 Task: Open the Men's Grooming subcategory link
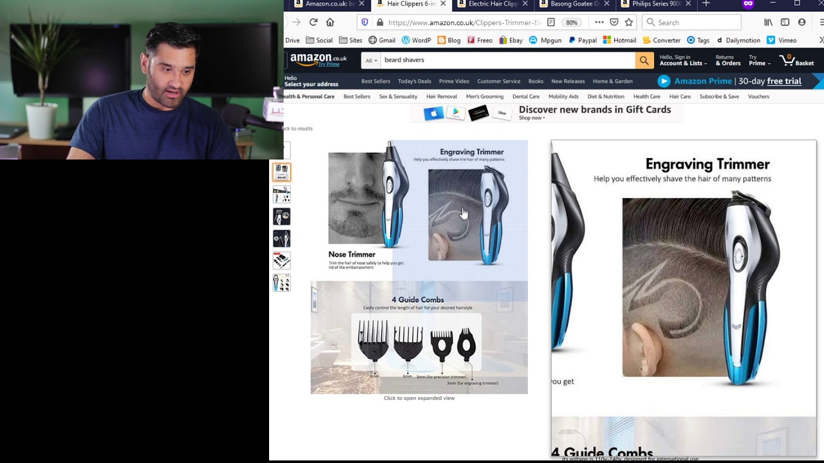pyautogui.click(x=485, y=96)
